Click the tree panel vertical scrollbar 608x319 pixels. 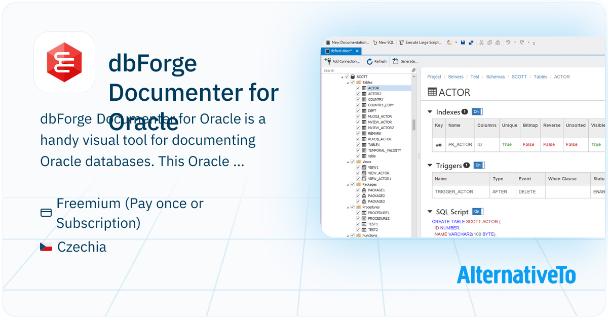(413, 125)
